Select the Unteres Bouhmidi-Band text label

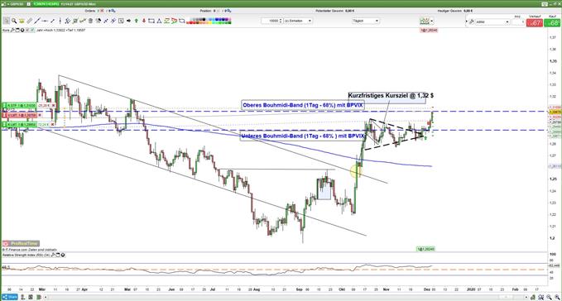pos(303,136)
